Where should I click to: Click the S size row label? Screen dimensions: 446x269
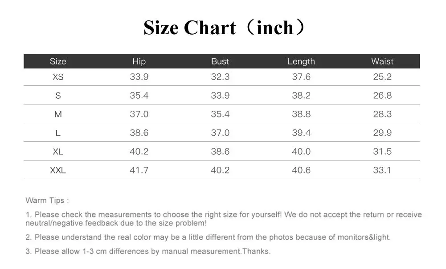point(58,96)
